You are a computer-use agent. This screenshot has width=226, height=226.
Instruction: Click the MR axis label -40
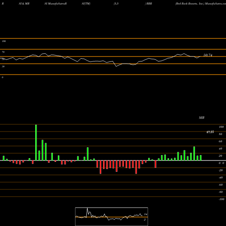[221, 178]
